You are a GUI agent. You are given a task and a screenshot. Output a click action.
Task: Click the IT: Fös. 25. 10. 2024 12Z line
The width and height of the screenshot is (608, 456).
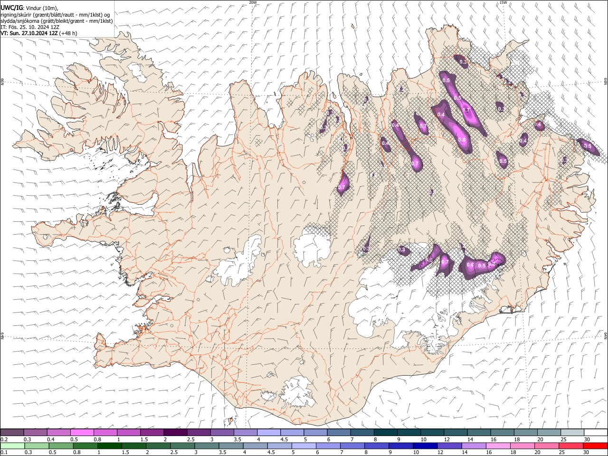point(30,27)
